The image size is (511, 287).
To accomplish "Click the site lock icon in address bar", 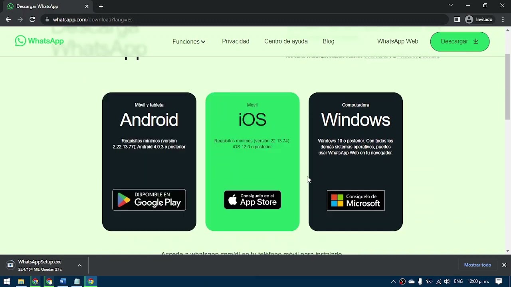I will 48,20.
